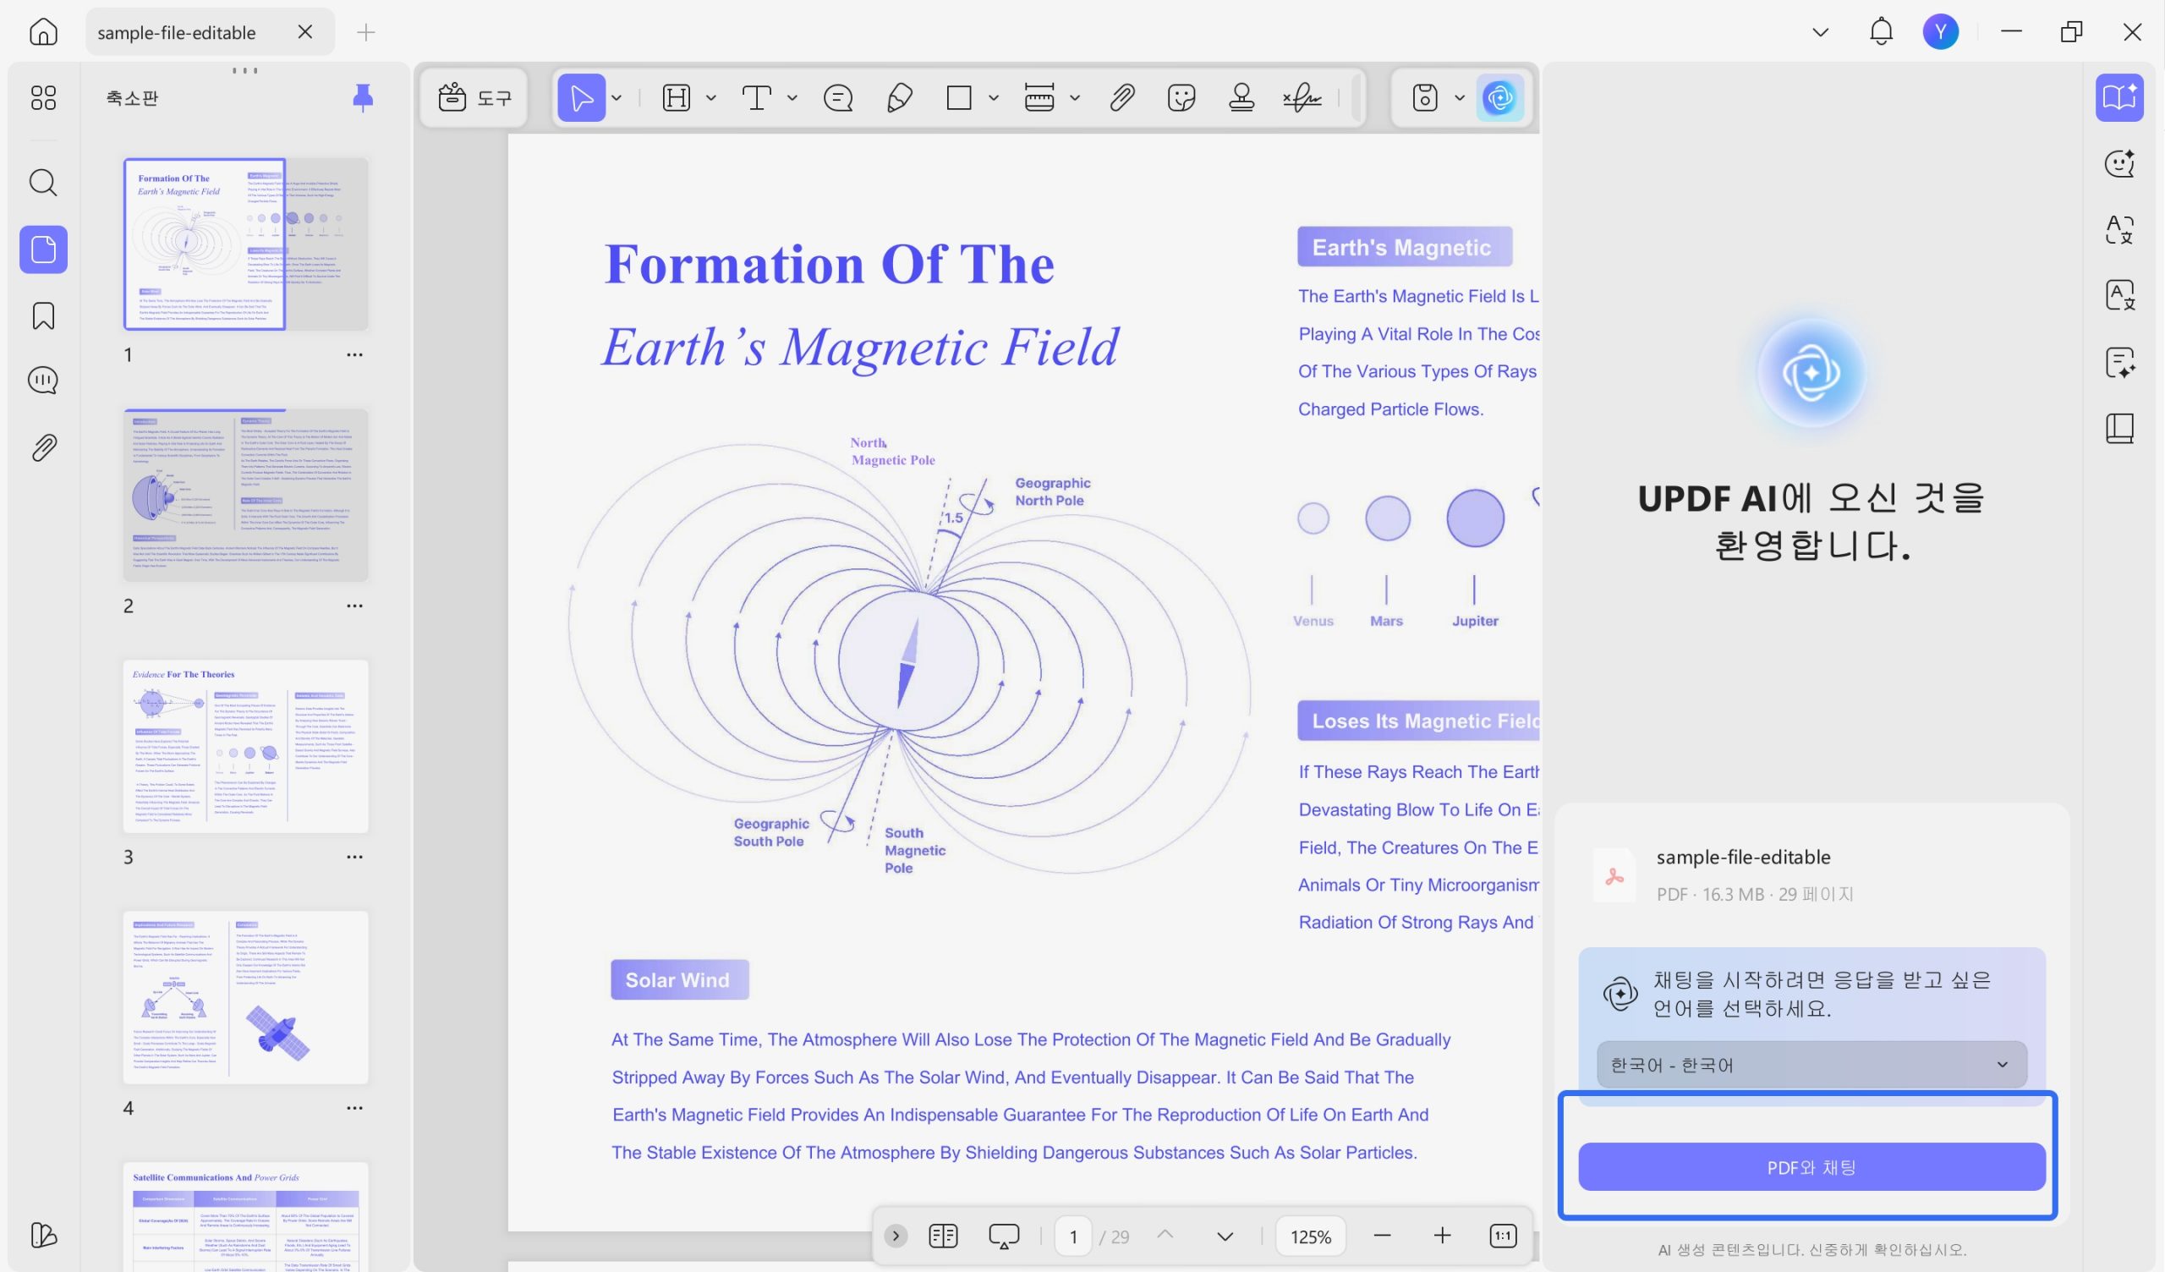
Task: Select the pencil drawing tool
Action: pos(899,98)
